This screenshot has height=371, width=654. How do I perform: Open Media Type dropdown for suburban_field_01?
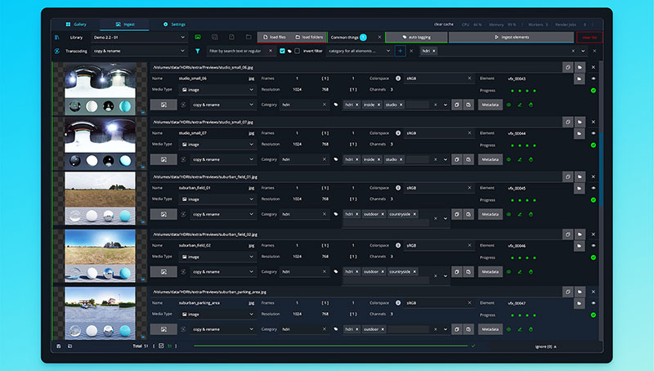(217, 199)
